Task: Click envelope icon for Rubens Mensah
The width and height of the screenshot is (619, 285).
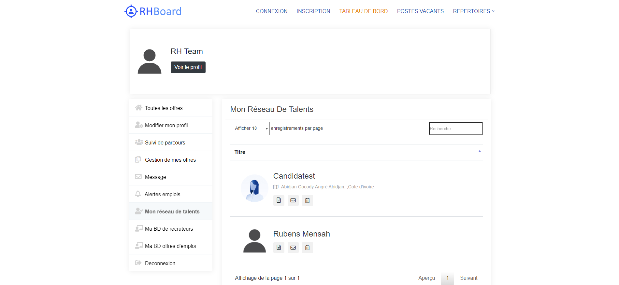Action: pyautogui.click(x=293, y=248)
